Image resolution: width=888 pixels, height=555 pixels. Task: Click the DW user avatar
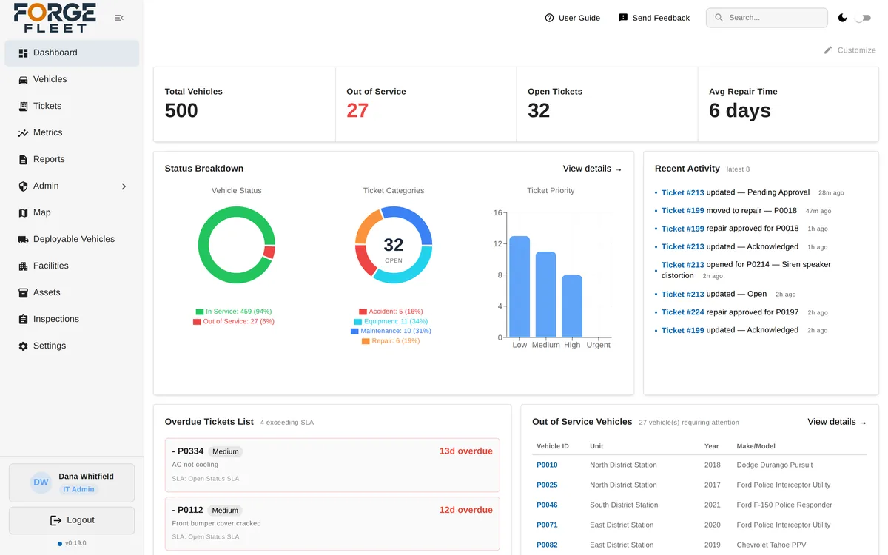(x=41, y=482)
